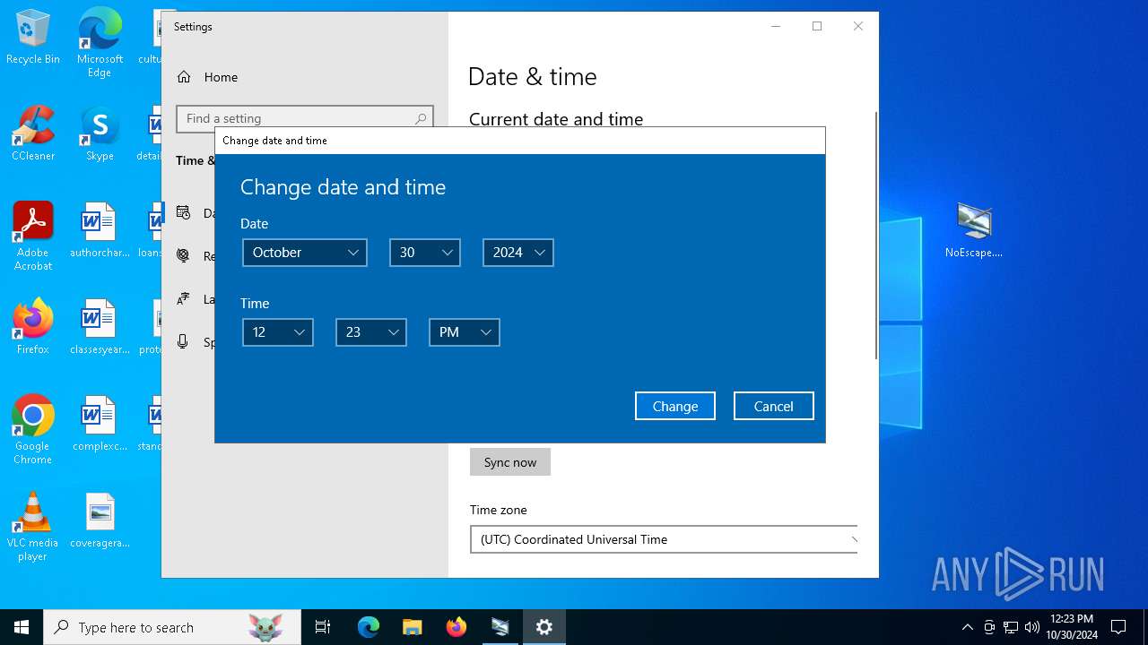Select the coveragera image file icon
Screen dimensions: 1148x645
pos(100,520)
